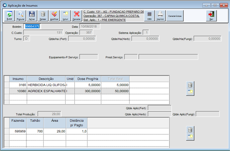Click the Prest.Serviço code field
The width and height of the screenshot is (230, 151).
coord(131,57)
